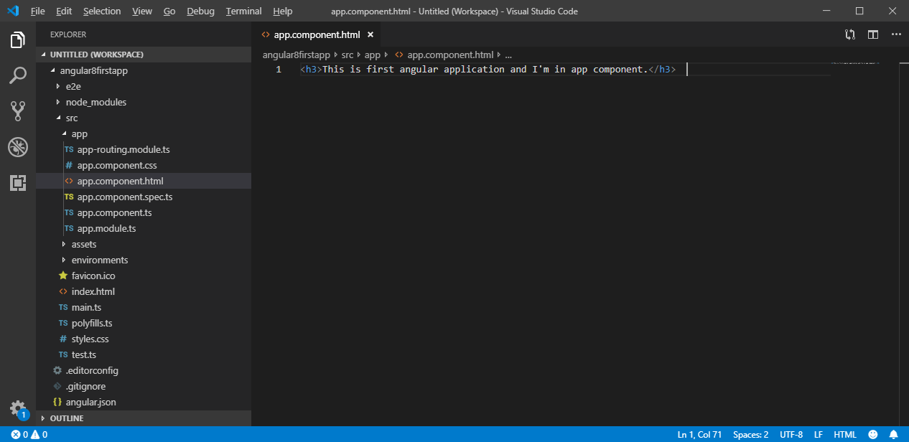
Task: Click the Open Changes icon in editor toolbar
Action: (x=850, y=34)
